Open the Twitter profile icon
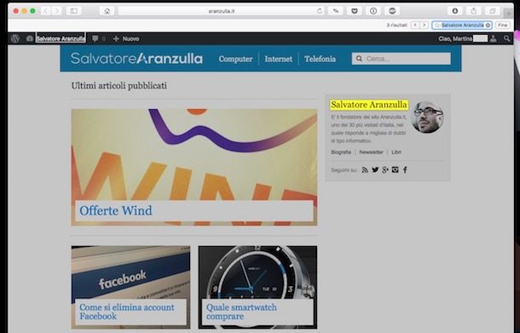The width and height of the screenshot is (520, 333). (x=375, y=169)
